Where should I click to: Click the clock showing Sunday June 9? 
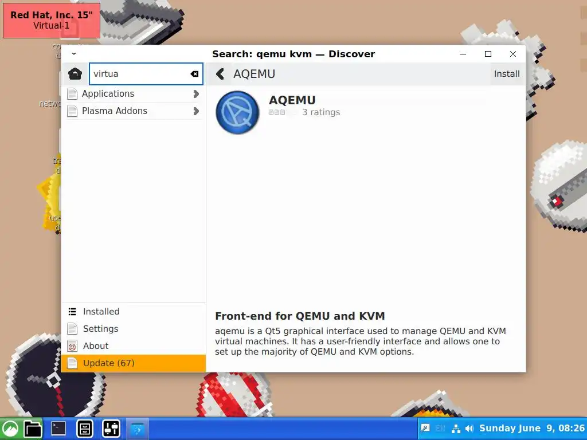pos(531,429)
